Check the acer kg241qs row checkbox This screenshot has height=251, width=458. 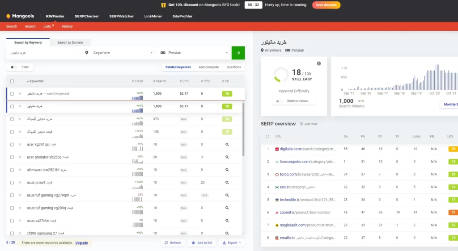[x=12, y=144]
